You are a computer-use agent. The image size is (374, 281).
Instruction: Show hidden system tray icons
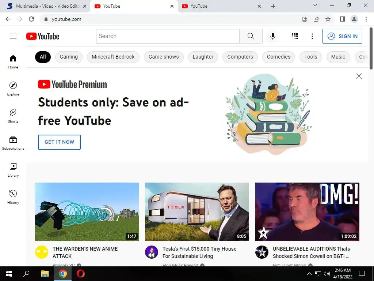tap(309, 274)
